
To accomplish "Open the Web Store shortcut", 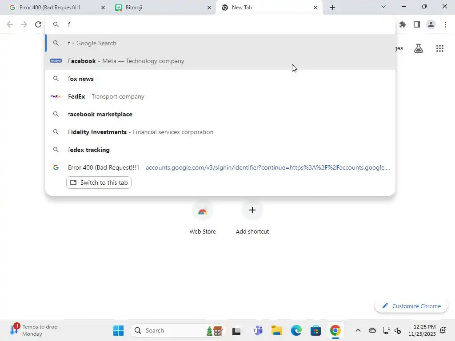I will 203,218.
